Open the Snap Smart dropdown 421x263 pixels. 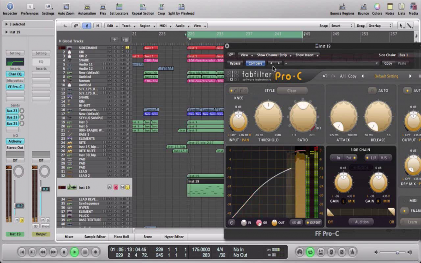342,26
